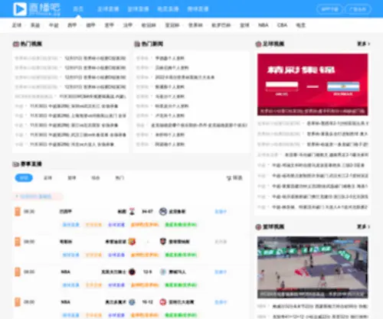This screenshot has width=383, height=319.
Task: Select the 首页 tab in the top blue bar
Action: pyautogui.click(x=78, y=9)
